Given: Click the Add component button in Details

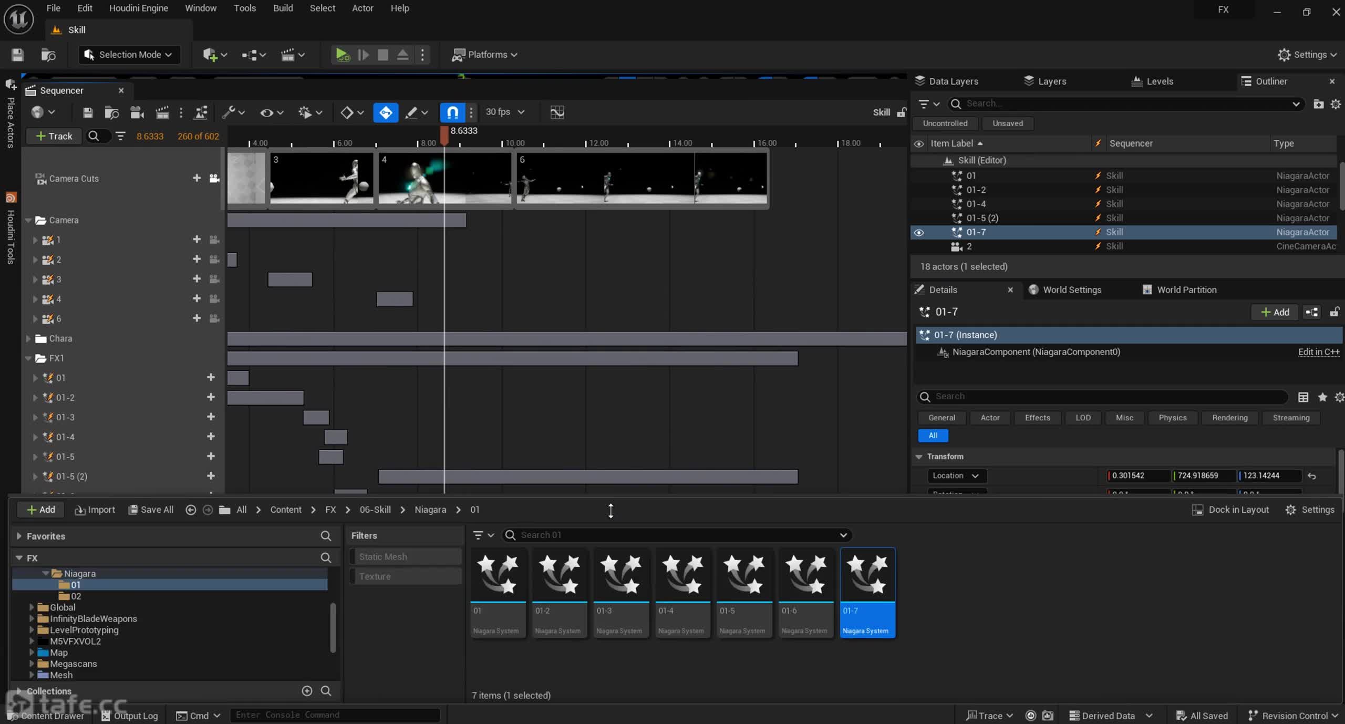Looking at the screenshot, I should click(x=1275, y=313).
